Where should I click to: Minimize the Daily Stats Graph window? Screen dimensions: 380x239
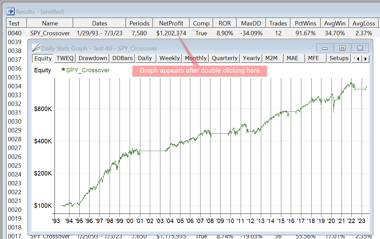[x=324, y=48]
